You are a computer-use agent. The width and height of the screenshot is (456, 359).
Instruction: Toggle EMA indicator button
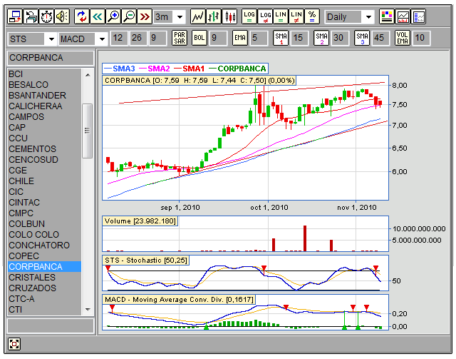tap(240, 38)
